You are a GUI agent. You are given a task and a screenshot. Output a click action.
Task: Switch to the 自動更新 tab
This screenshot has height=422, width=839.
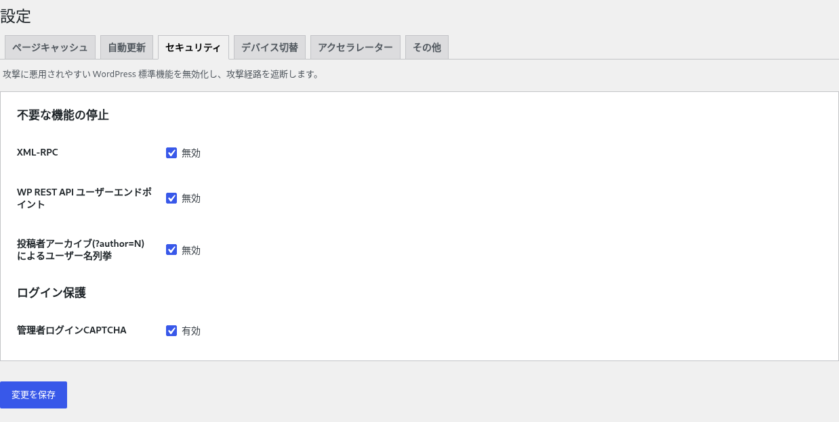127,47
